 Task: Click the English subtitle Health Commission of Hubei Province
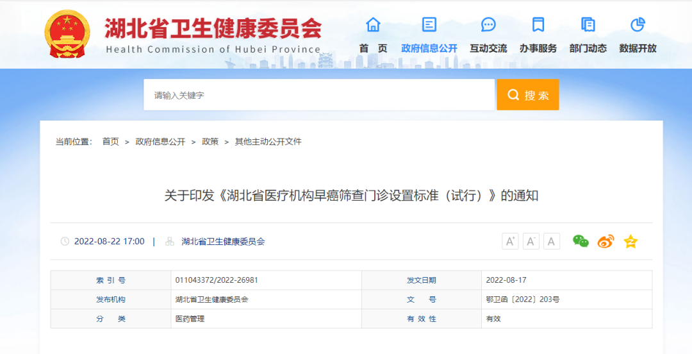213,49
